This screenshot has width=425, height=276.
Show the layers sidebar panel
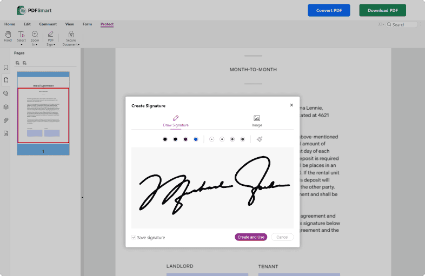[6, 107]
